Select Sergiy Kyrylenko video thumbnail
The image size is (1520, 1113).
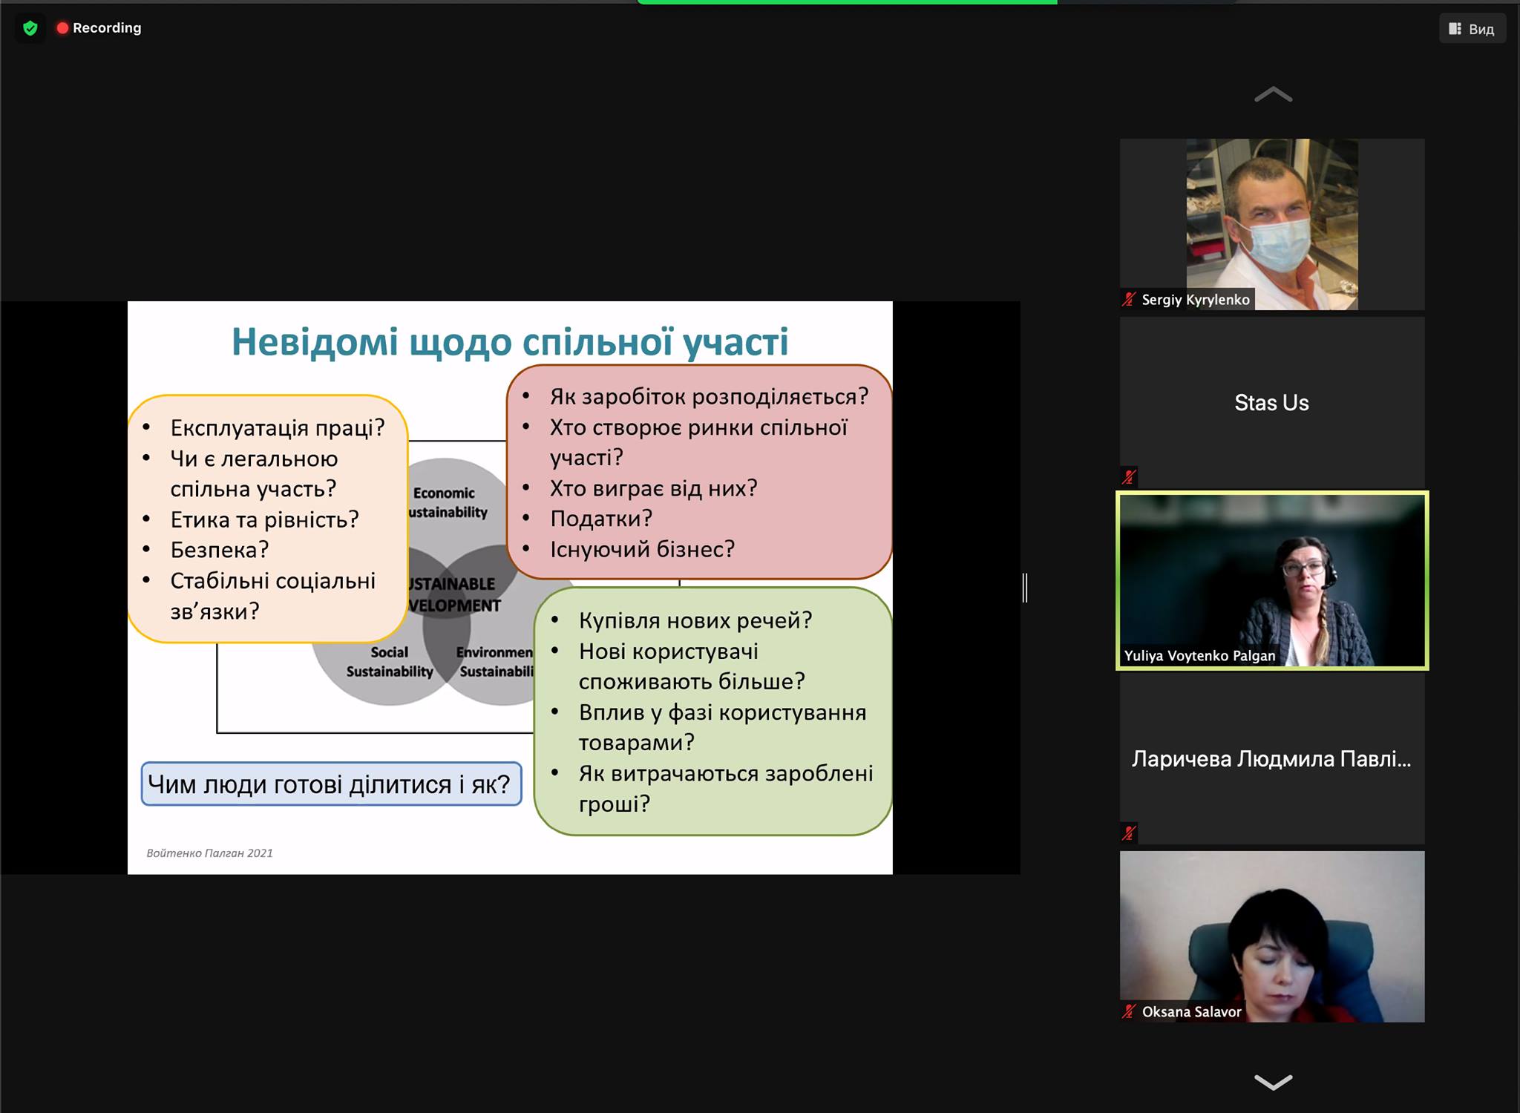pyautogui.click(x=1271, y=223)
